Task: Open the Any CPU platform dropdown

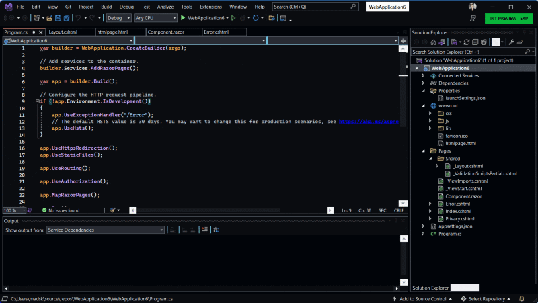Action: (155, 18)
